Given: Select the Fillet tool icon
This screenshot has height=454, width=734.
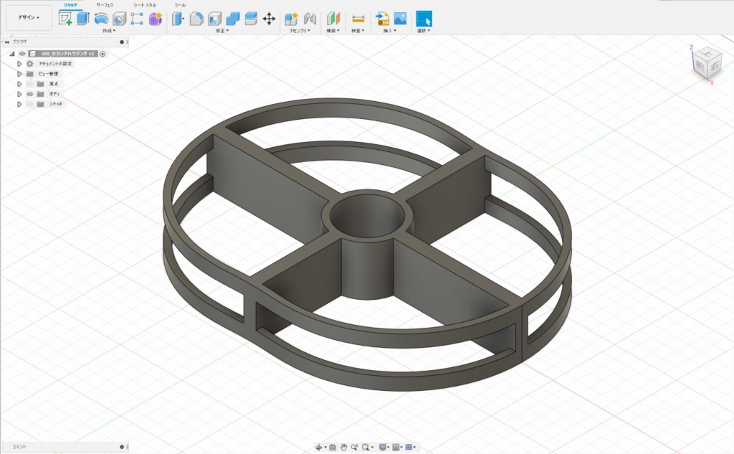Looking at the screenshot, I should (196, 19).
